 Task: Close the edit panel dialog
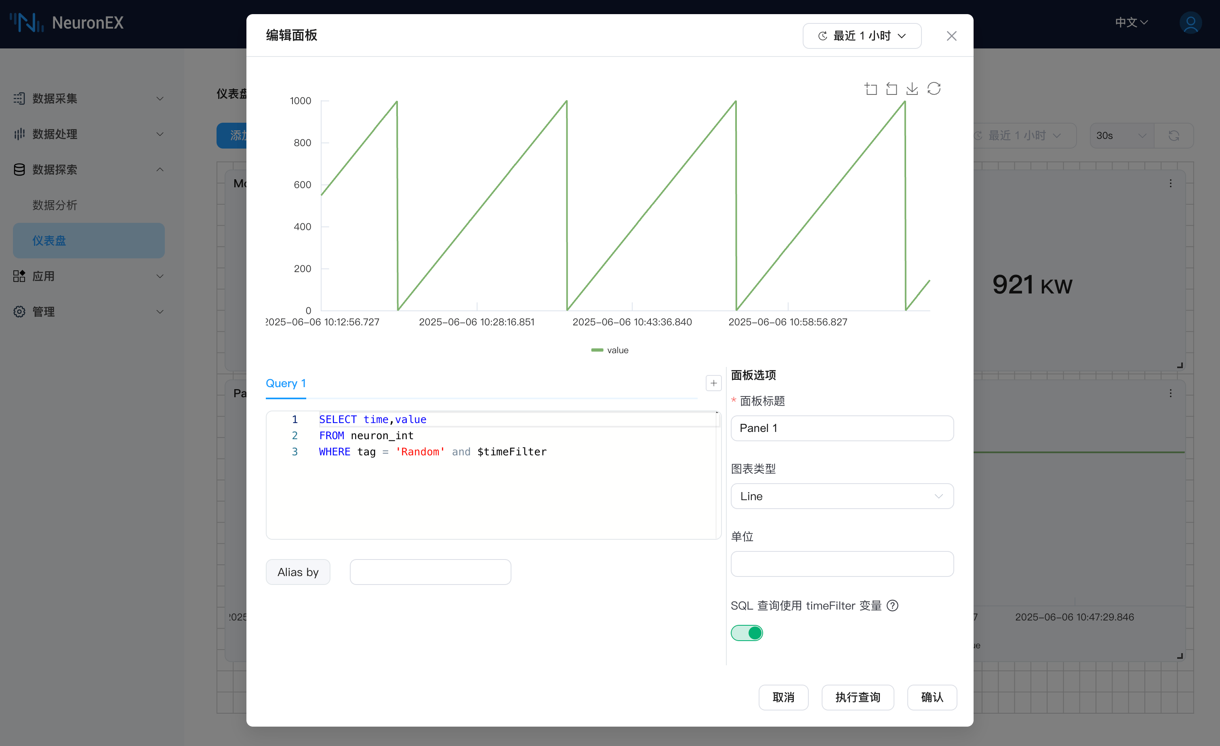click(951, 36)
